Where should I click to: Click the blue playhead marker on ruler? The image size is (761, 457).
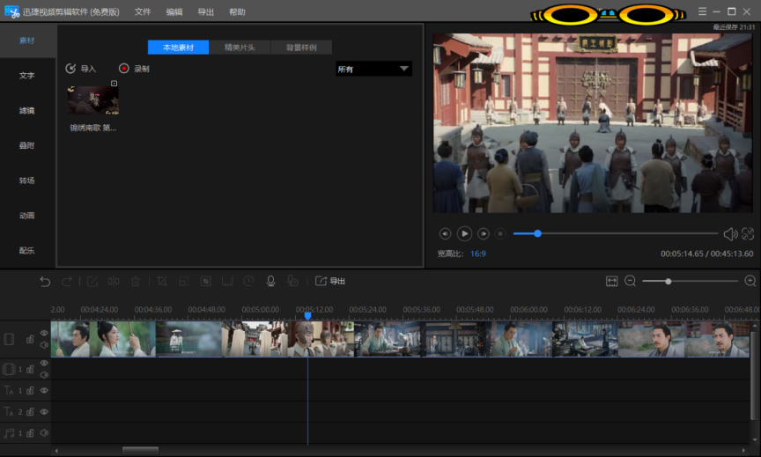(x=307, y=316)
